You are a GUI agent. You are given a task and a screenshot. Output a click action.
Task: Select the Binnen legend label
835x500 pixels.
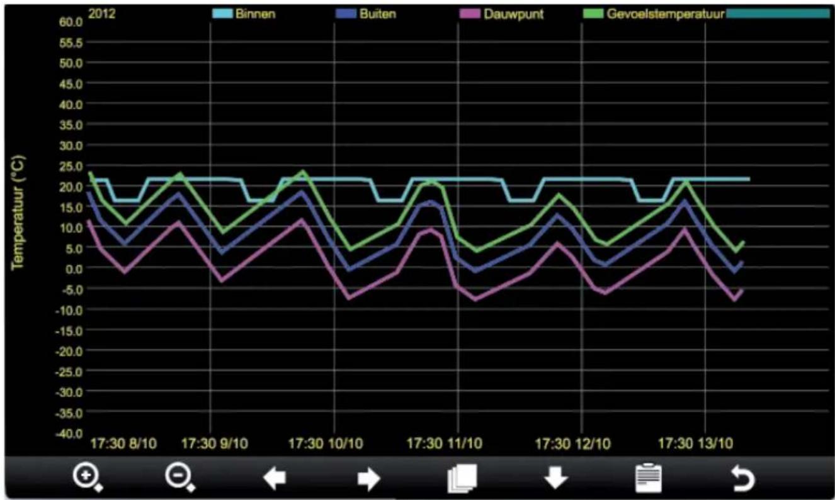pyautogui.click(x=255, y=14)
